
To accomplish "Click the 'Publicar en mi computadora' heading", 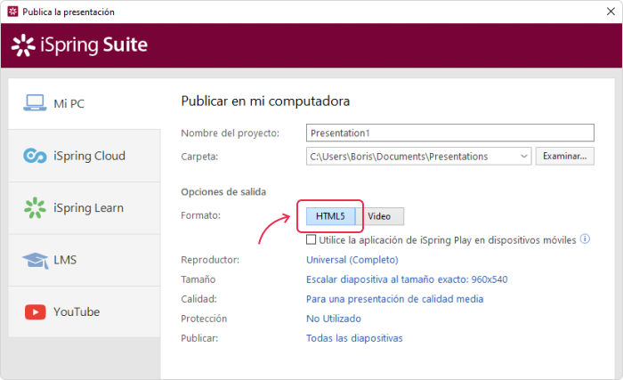I will (265, 101).
